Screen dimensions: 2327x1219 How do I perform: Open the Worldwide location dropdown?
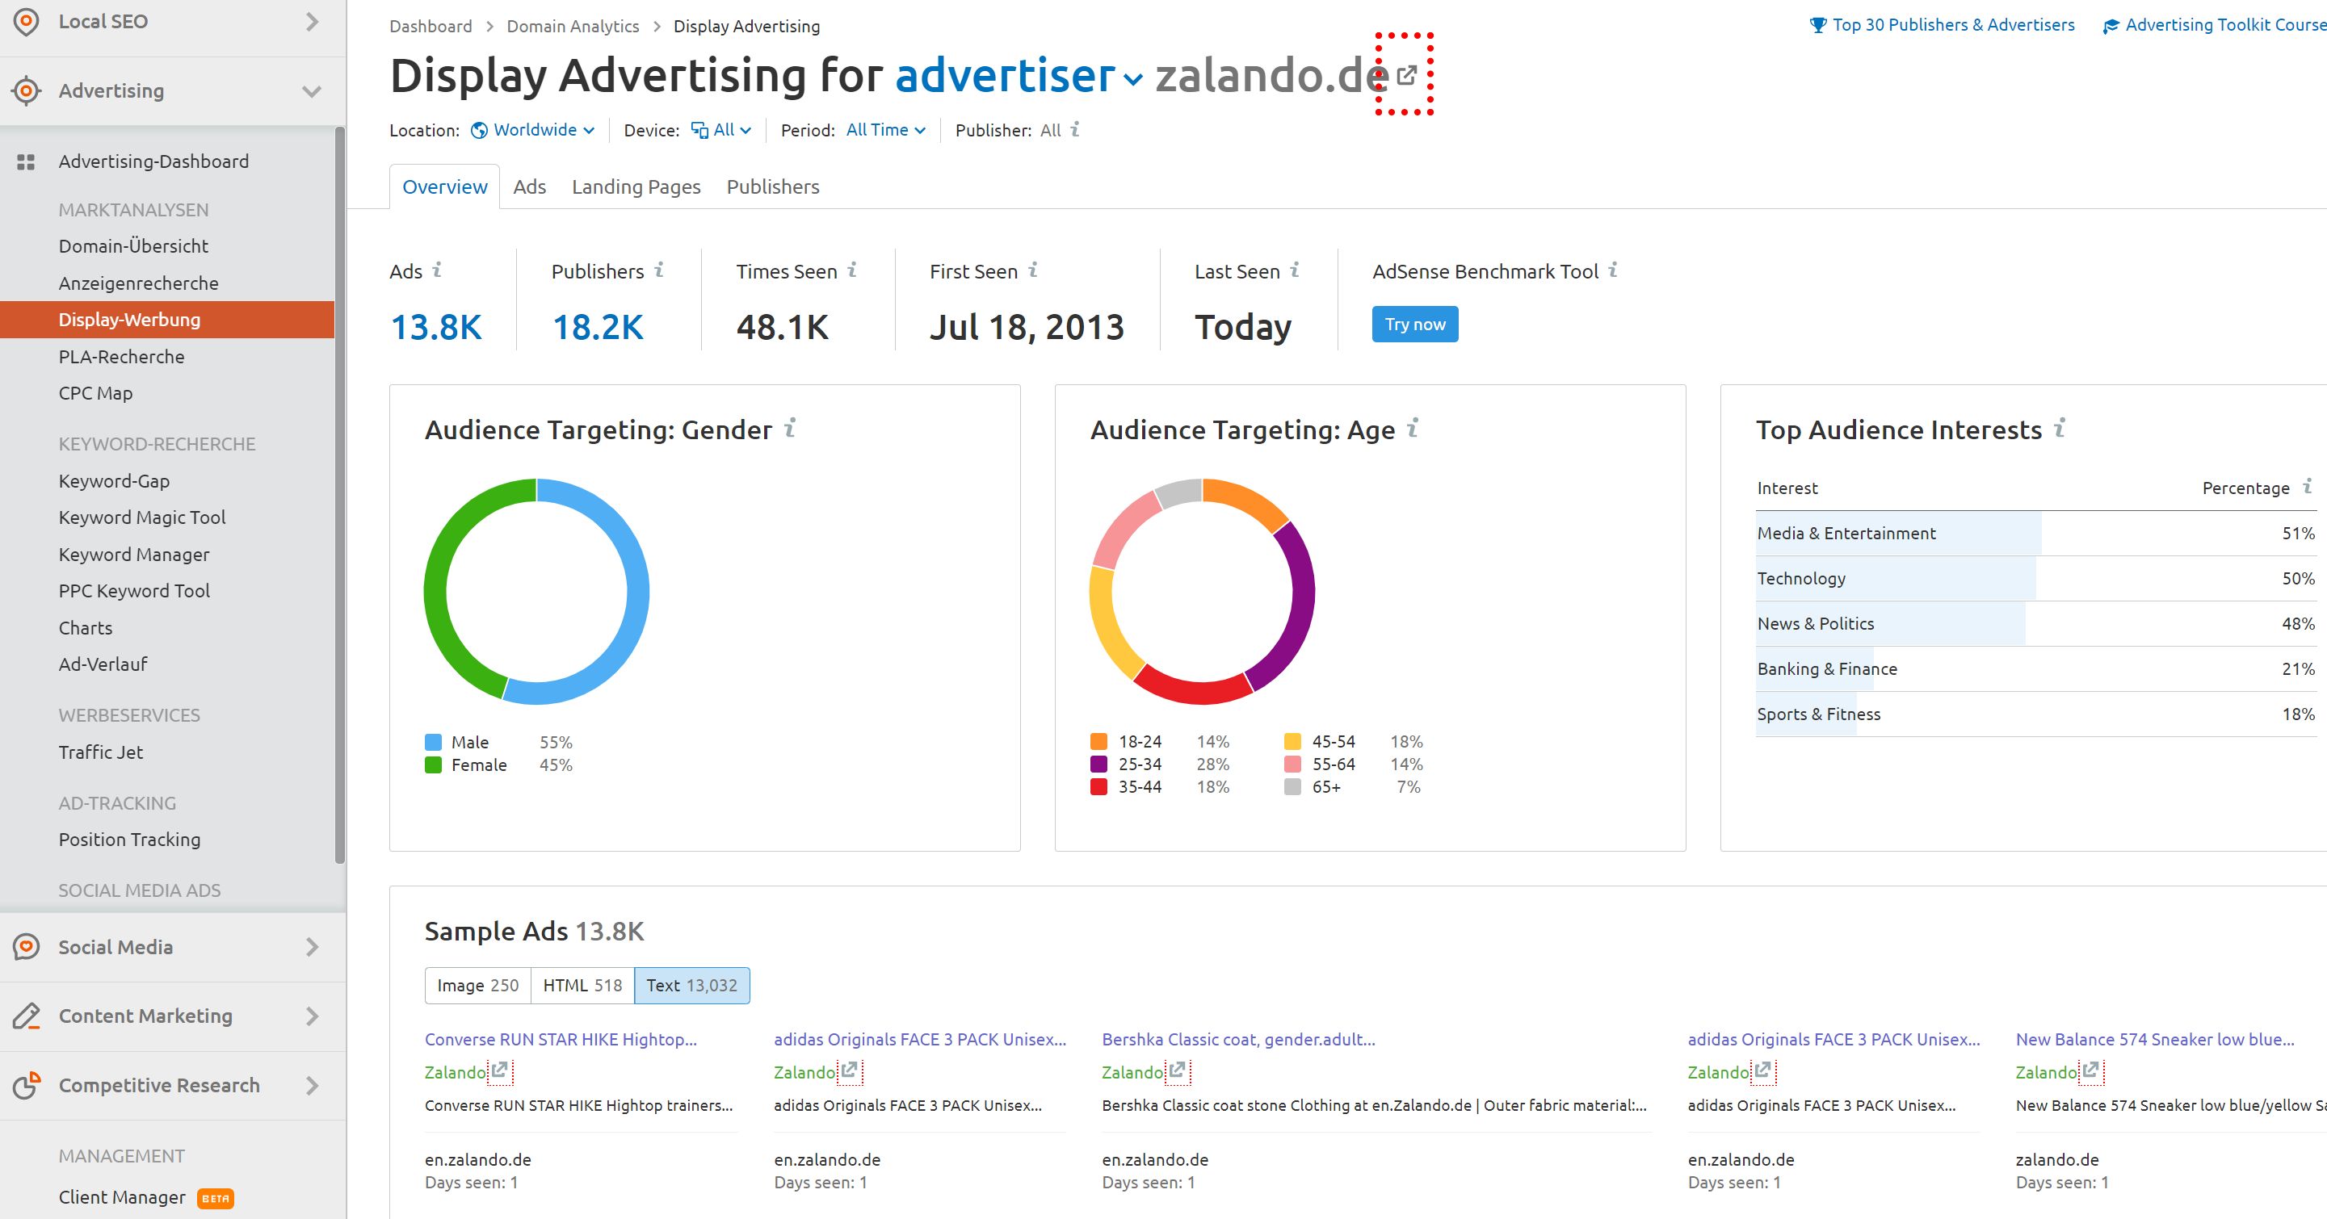tap(533, 130)
